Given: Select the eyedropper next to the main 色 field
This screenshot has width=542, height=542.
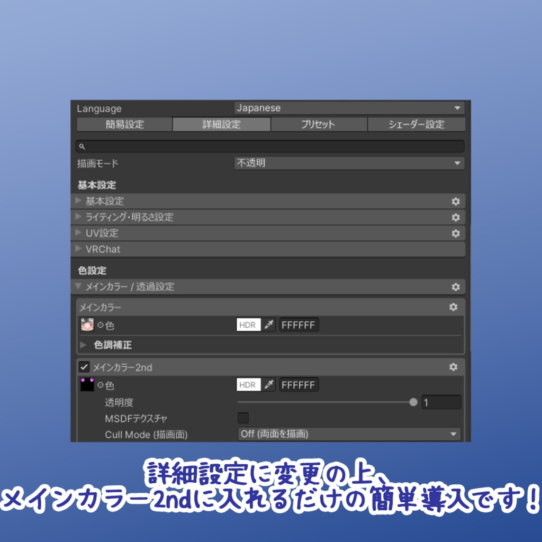Looking at the screenshot, I should [269, 324].
